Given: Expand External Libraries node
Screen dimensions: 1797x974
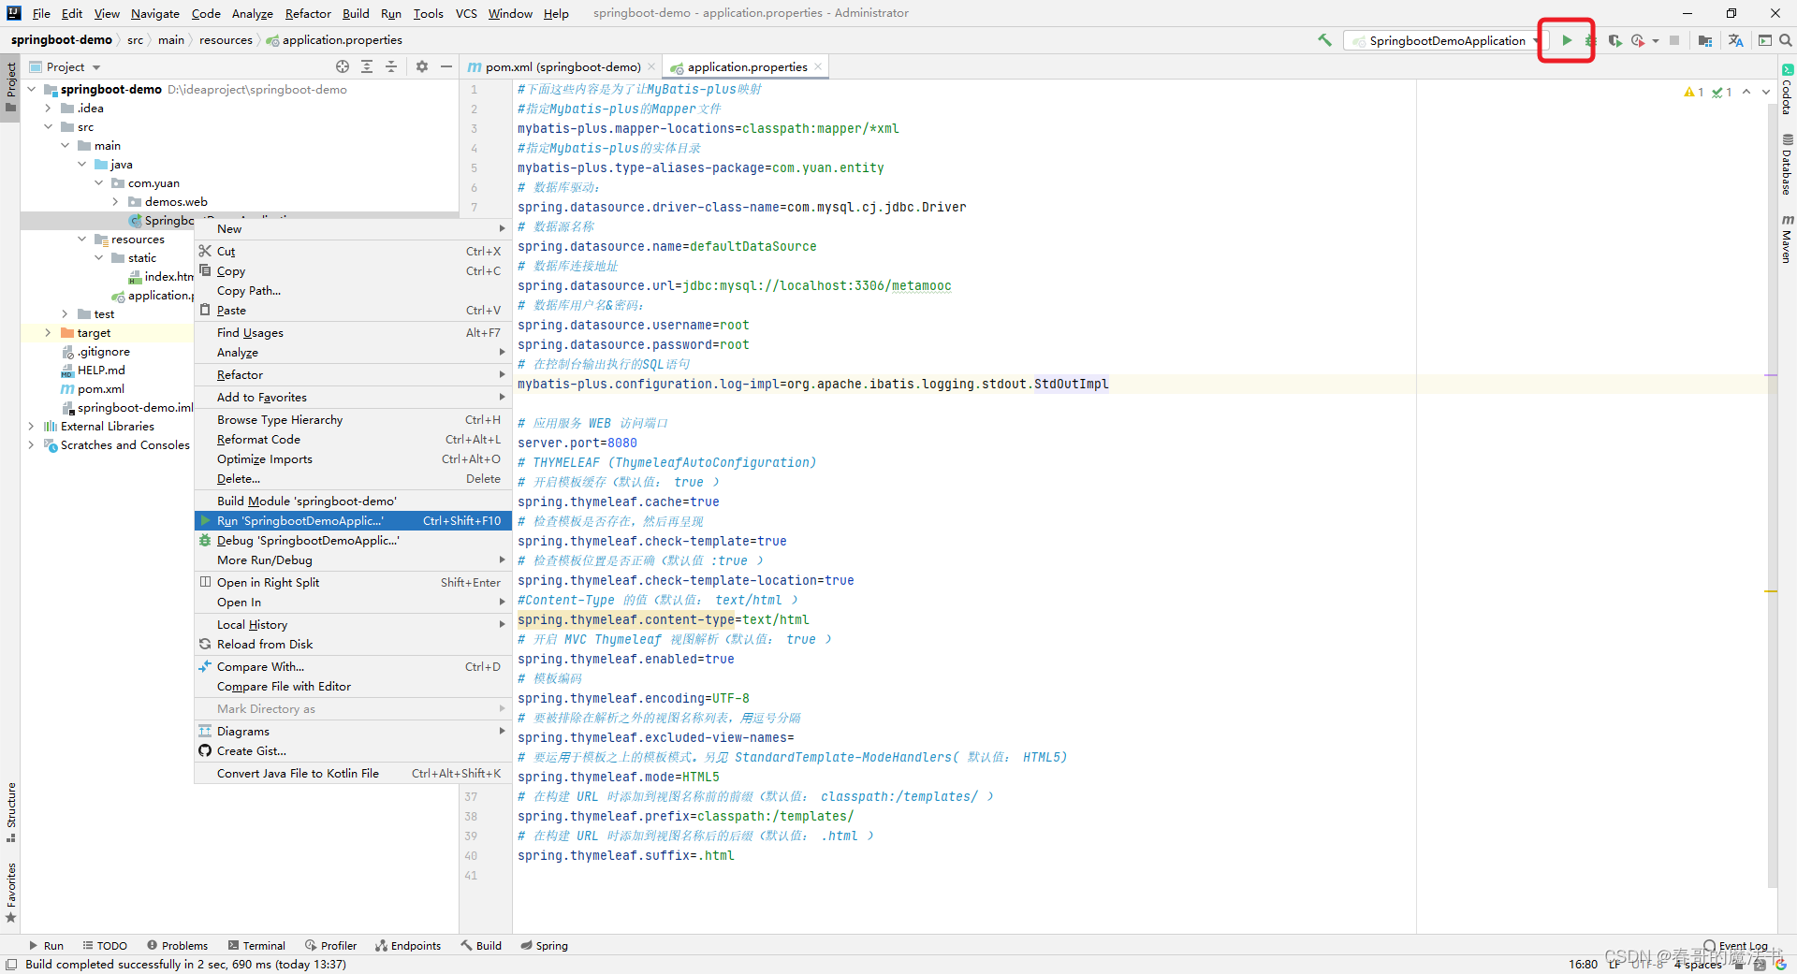Looking at the screenshot, I should [x=32, y=426].
